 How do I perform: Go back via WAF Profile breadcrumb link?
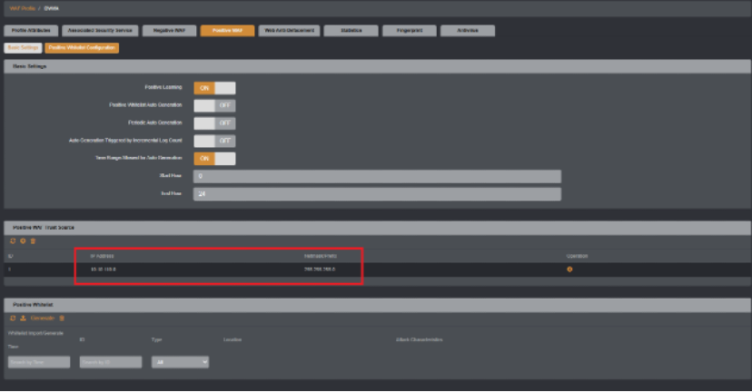[x=22, y=9]
